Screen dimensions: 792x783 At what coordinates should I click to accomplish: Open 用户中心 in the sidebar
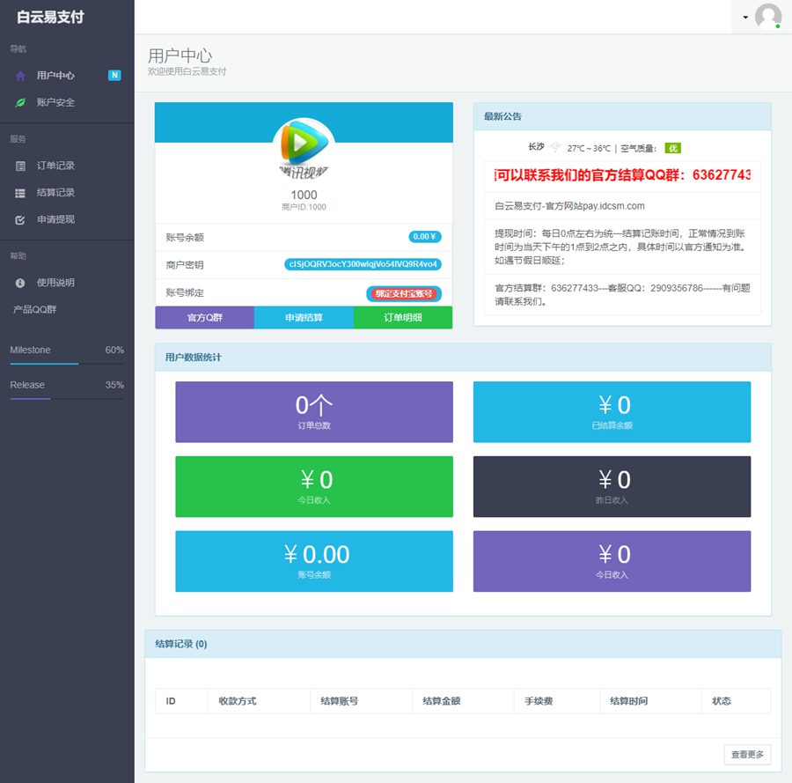point(67,76)
